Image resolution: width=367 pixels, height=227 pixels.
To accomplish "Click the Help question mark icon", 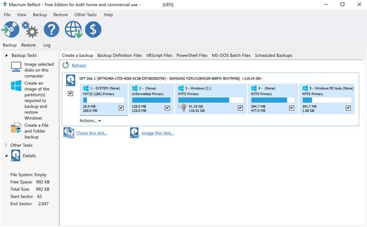I will [51, 30].
